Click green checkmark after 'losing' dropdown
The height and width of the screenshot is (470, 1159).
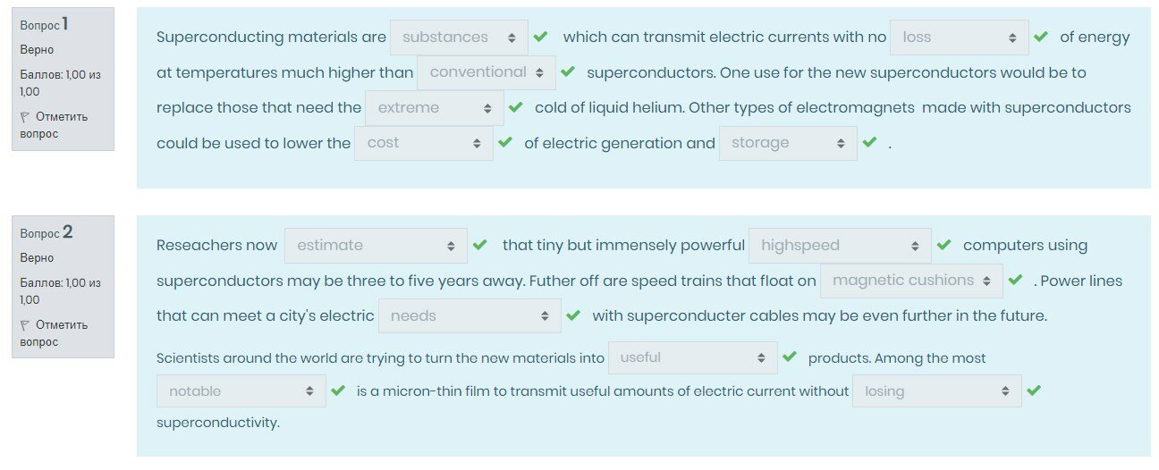tap(1034, 390)
